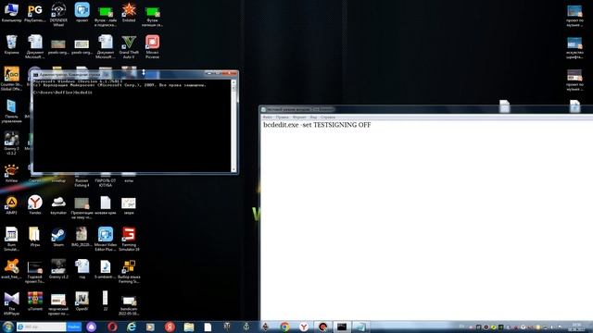Open Справка menu in Notepad
Viewport: 593px width, 333px height.
pyautogui.click(x=327, y=117)
